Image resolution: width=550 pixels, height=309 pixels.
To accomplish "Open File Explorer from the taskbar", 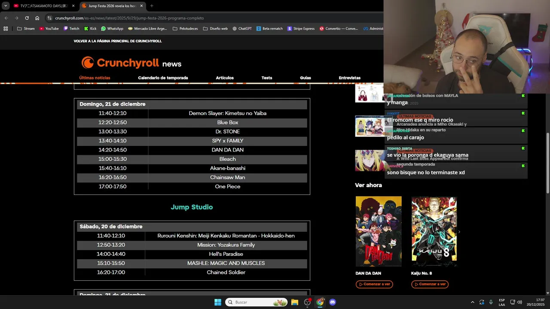I will (295, 302).
